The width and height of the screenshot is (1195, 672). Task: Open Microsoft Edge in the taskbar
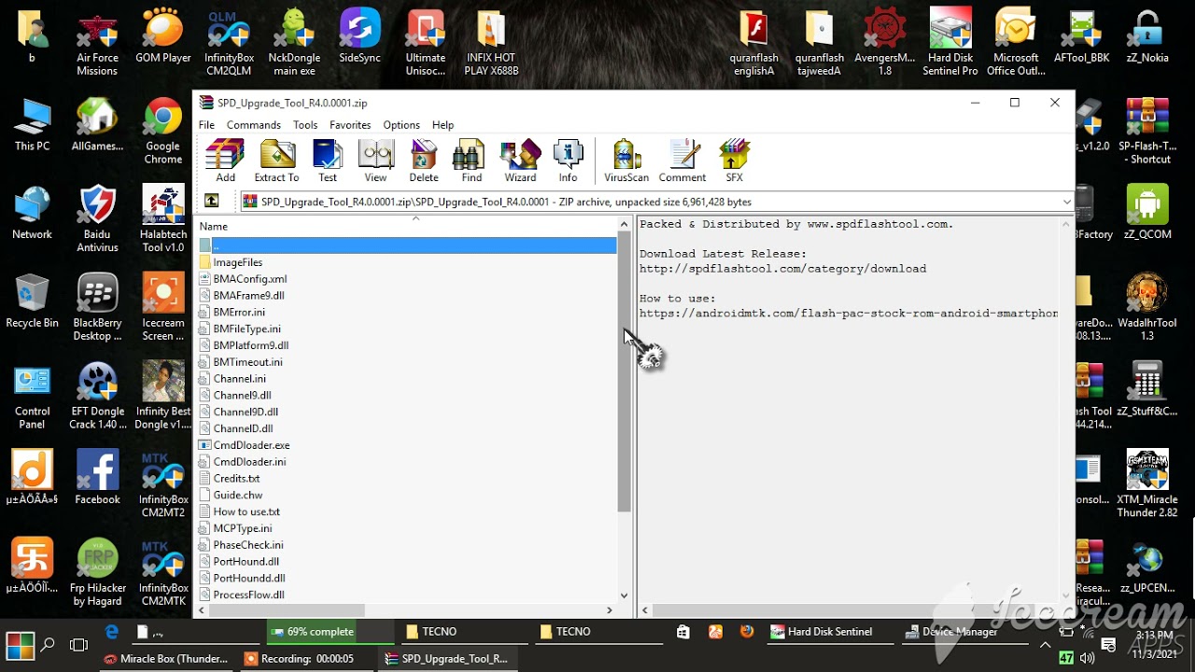coord(112,632)
